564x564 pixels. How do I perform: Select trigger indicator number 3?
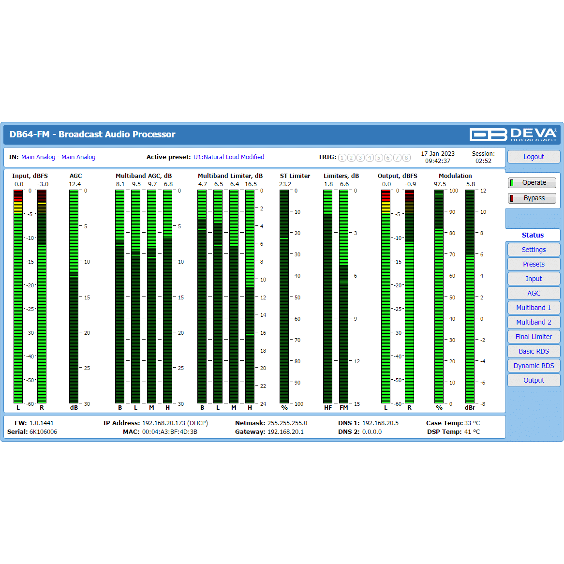[x=360, y=158]
